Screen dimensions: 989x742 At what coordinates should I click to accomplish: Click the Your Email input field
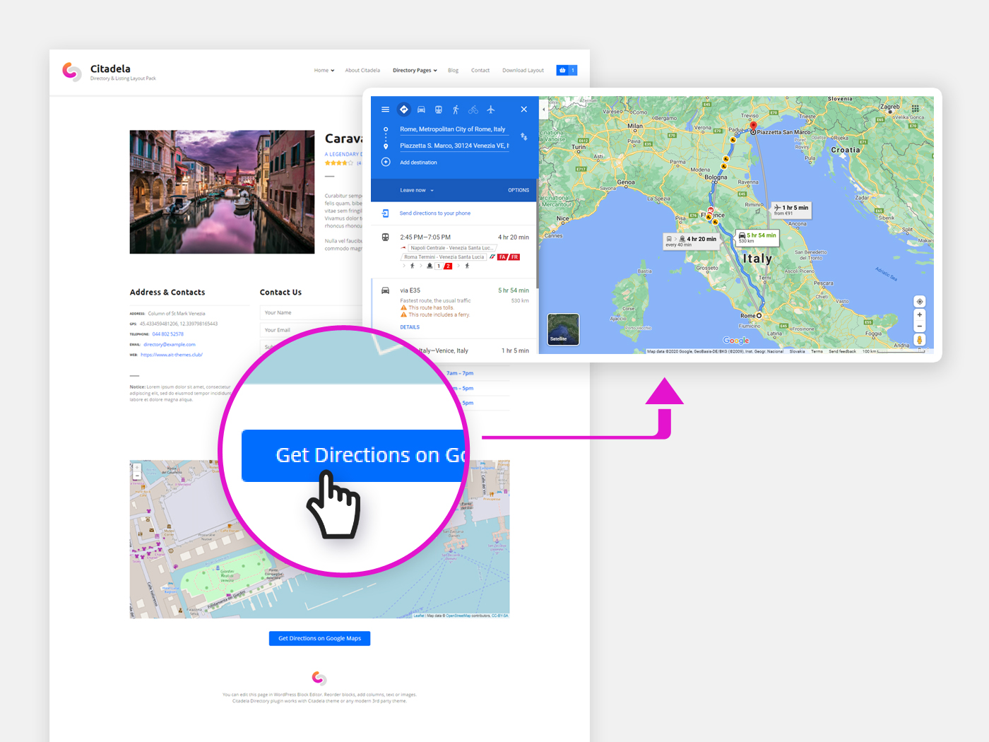[x=311, y=330]
